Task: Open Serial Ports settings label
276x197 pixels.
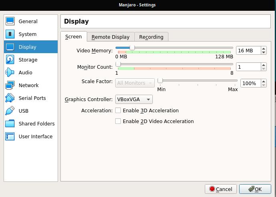Action: pos(32,98)
